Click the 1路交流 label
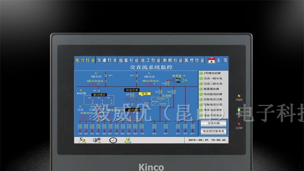The height and width of the screenshot is (171, 304). pyautogui.click(x=97, y=77)
